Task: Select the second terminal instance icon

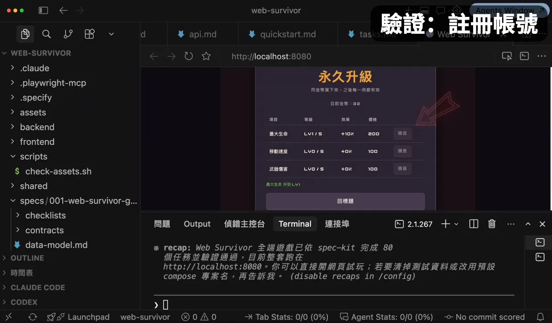Action: (x=540, y=257)
